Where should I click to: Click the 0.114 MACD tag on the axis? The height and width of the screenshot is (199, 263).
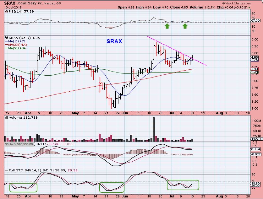255,149
